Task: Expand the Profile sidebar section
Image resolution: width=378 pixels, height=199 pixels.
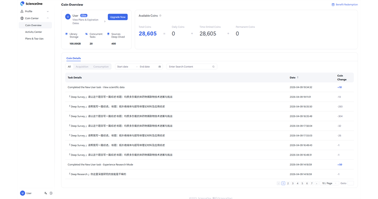Action: [x=35, y=11]
